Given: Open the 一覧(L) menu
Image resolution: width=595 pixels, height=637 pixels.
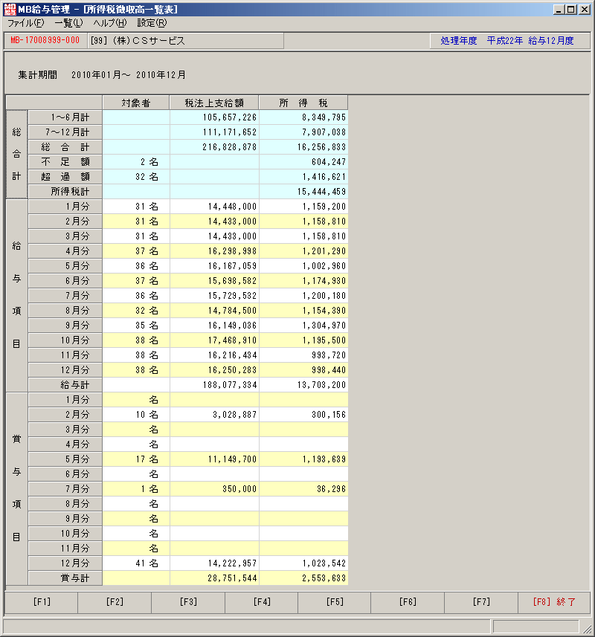Looking at the screenshot, I should [x=68, y=23].
